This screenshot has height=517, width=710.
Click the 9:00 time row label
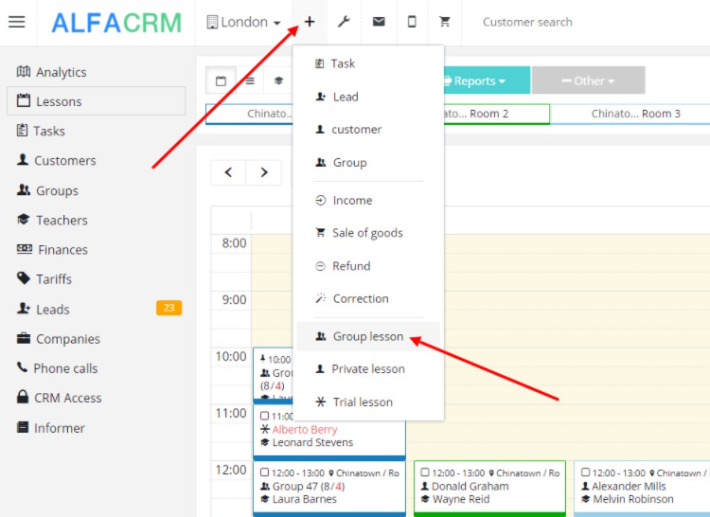[x=234, y=300]
